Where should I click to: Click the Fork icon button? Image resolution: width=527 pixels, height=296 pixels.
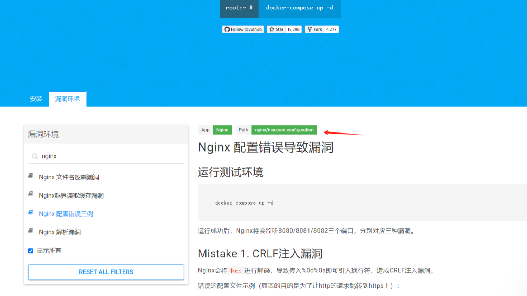[x=310, y=29]
